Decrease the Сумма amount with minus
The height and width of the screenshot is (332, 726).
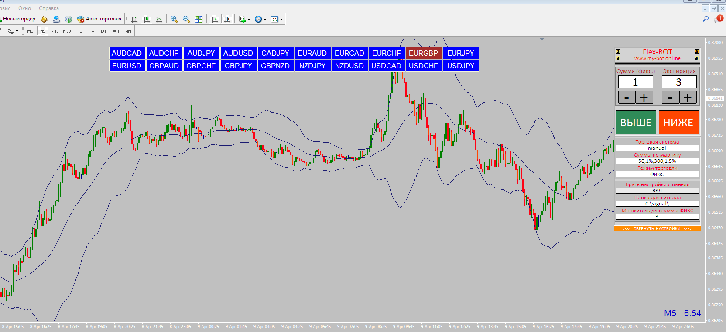pyautogui.click(x=627, y=97)
